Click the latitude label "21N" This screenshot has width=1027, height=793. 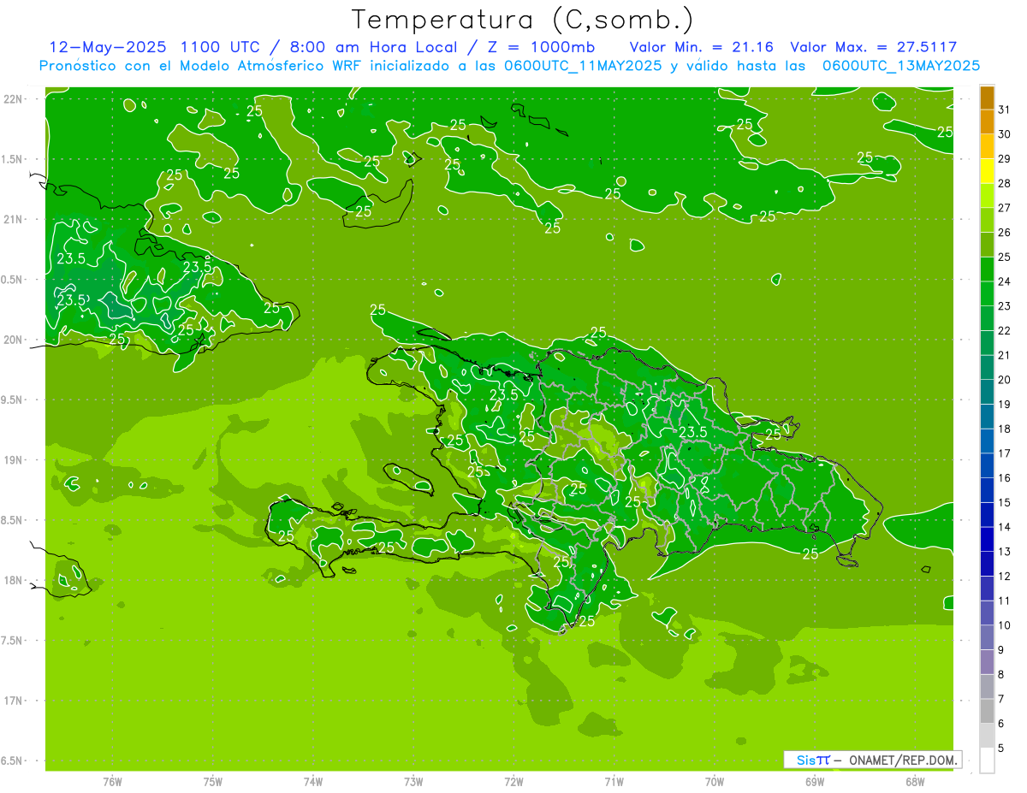[x=13, y=219]
